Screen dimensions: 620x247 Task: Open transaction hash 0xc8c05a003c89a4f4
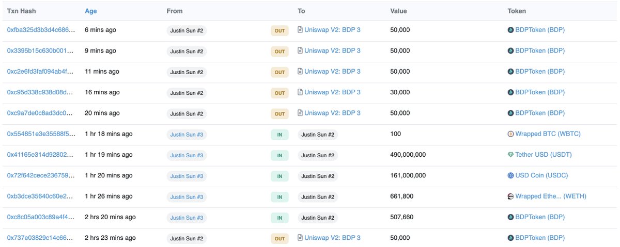click(40, 217)
